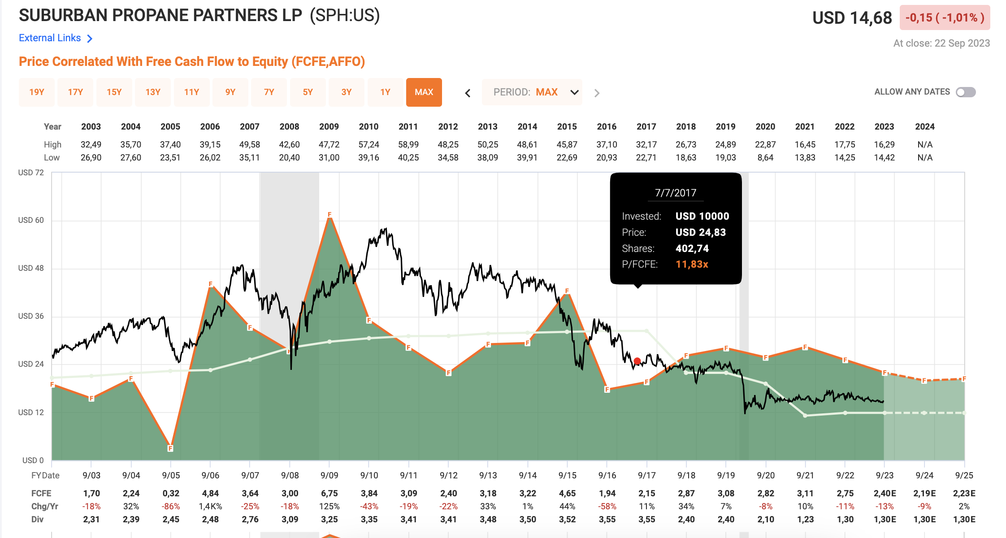Click the 9/21 Div value 1,23

tap(806, 520)
